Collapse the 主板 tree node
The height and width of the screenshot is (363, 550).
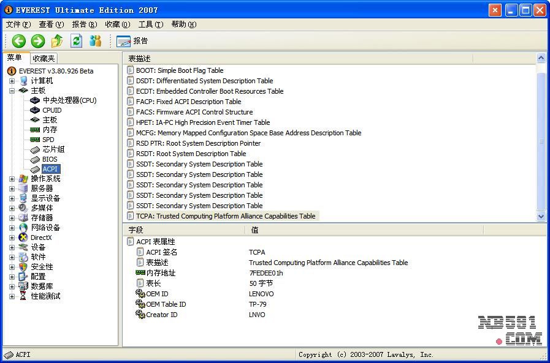(x=12, y=91)
